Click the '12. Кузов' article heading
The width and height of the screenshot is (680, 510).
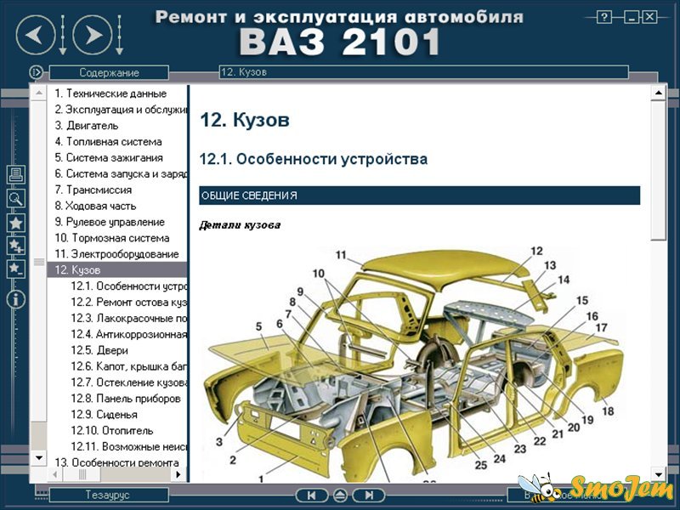pos(245,120)
